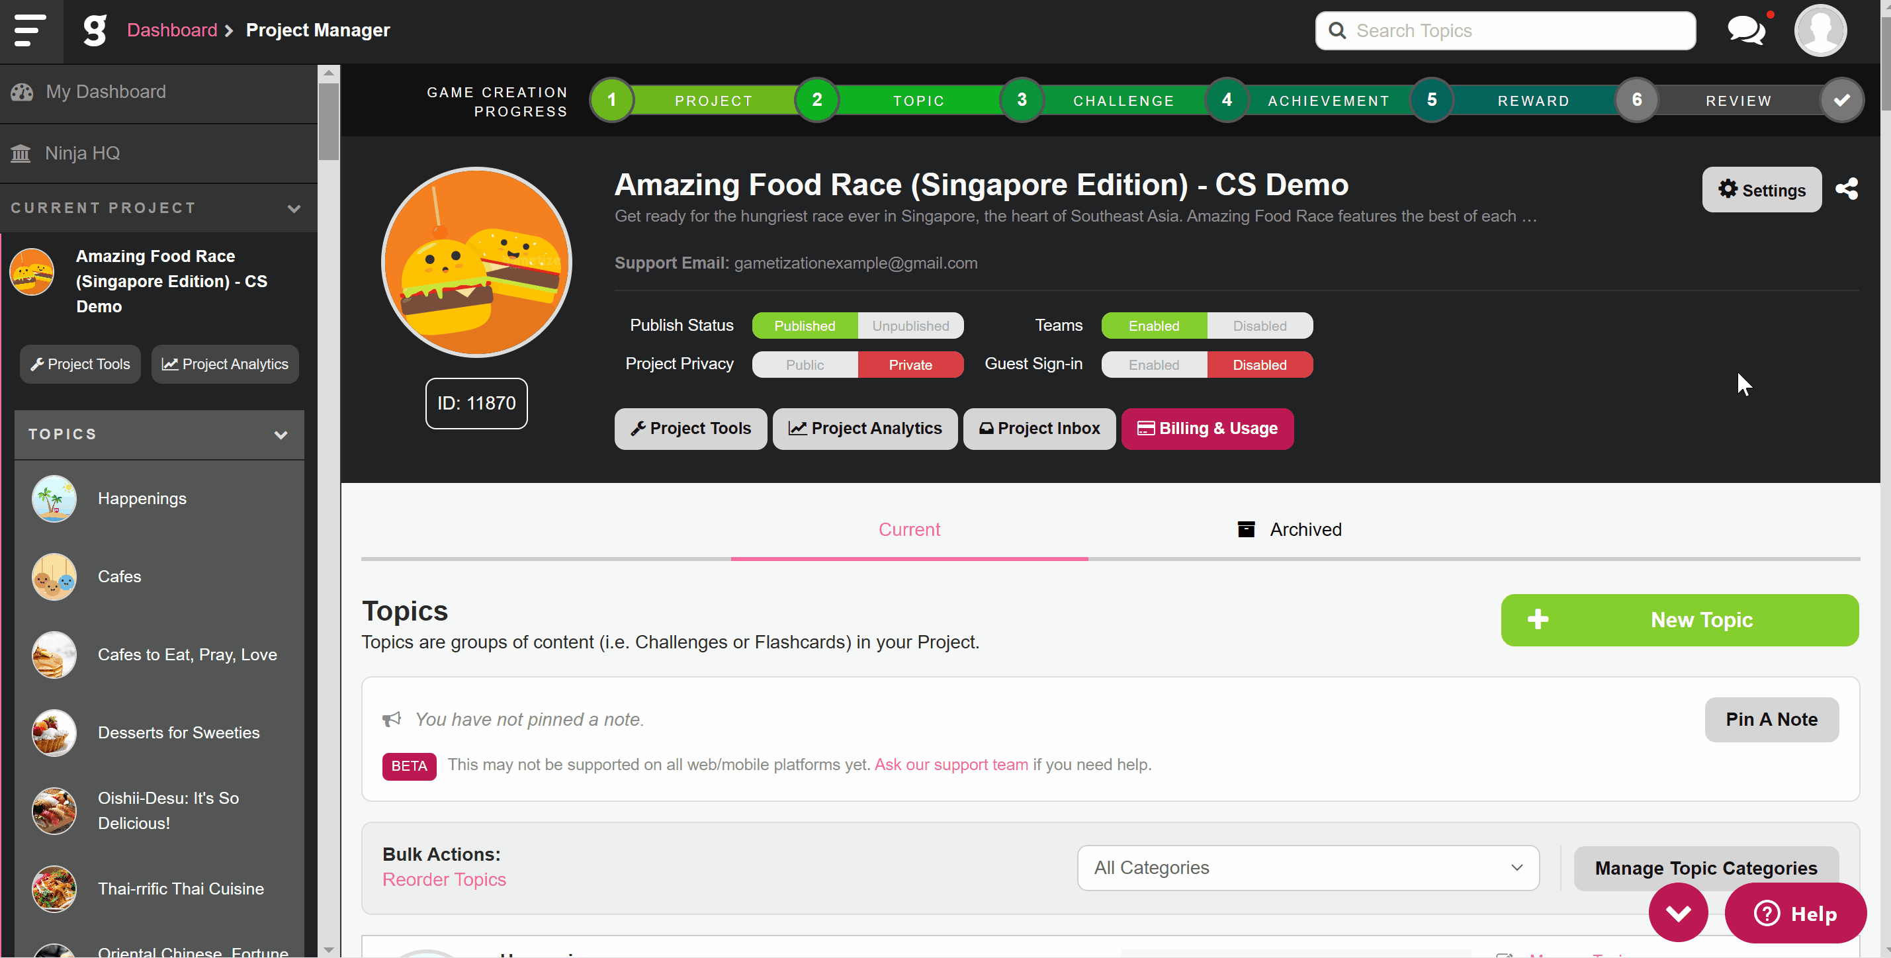Set Publish Status to Unpublished
1891x958 pixels.
pyautogui.click(x=910, y=326)
